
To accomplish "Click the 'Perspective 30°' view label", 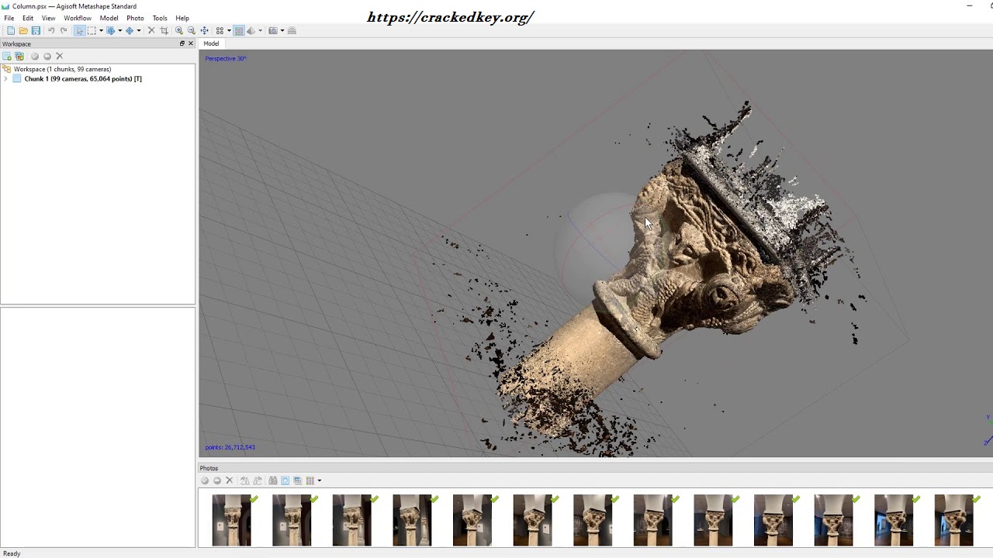I will tap(226, 58).
